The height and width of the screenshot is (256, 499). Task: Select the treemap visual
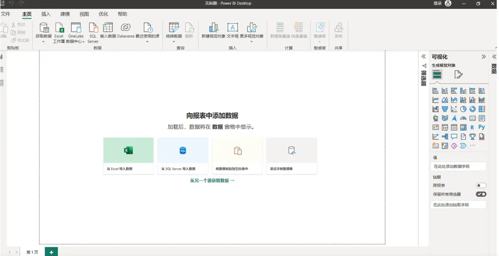tap(482, 109)
